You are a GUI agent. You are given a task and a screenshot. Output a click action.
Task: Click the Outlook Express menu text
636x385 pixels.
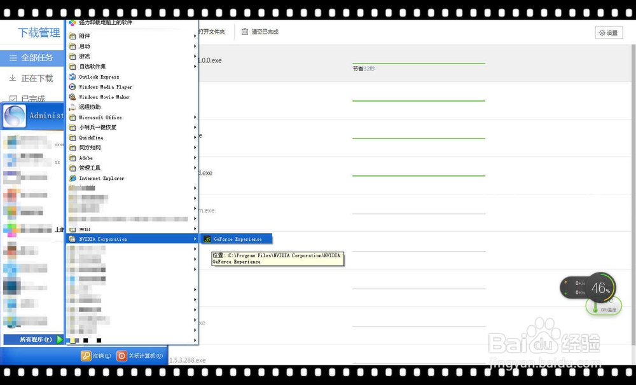99,77
